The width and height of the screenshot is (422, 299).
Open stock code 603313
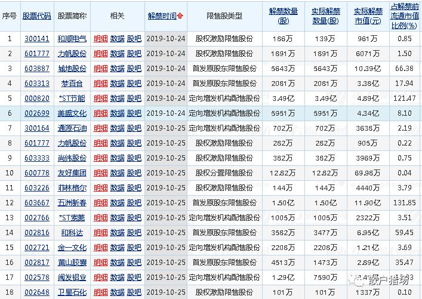[37, 84]
